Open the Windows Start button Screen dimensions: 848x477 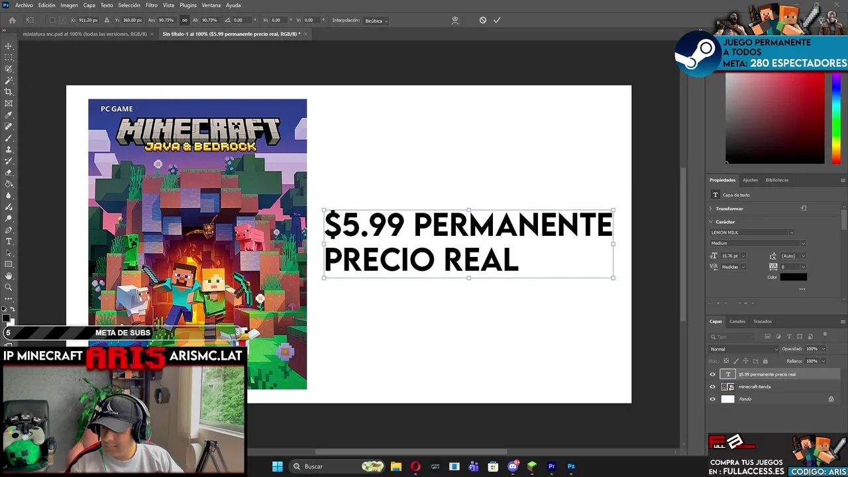(278, 466)
